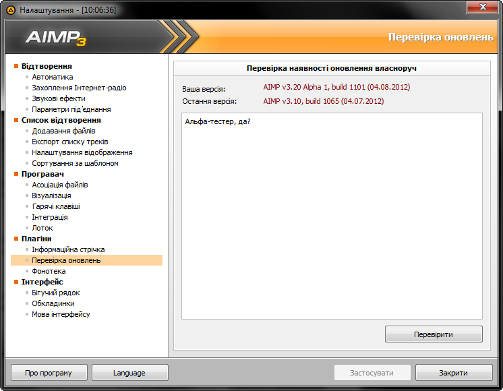This screenshot has width=503, height=391.
Task: Open Про програму dialog
Action: click(x=49, y=373)
